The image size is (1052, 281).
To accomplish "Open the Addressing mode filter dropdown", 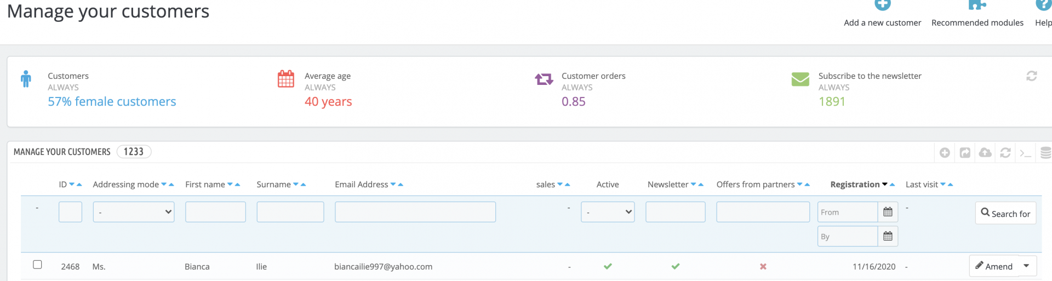I will (134, 212).
